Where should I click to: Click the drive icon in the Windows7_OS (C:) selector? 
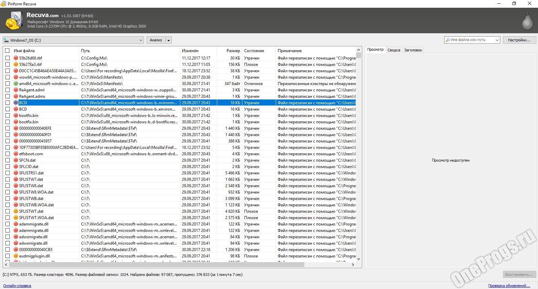(6, 40)
